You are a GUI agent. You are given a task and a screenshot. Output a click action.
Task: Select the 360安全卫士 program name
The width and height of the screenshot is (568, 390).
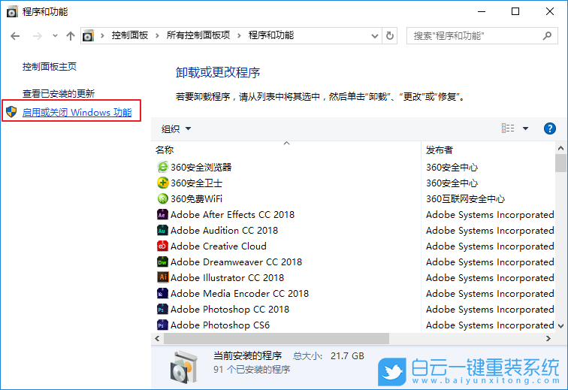(196, 183)
